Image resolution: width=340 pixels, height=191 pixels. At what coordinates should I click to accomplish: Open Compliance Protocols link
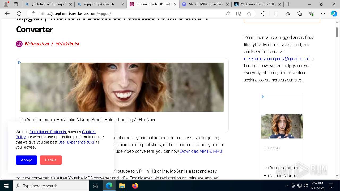(48, 132)
